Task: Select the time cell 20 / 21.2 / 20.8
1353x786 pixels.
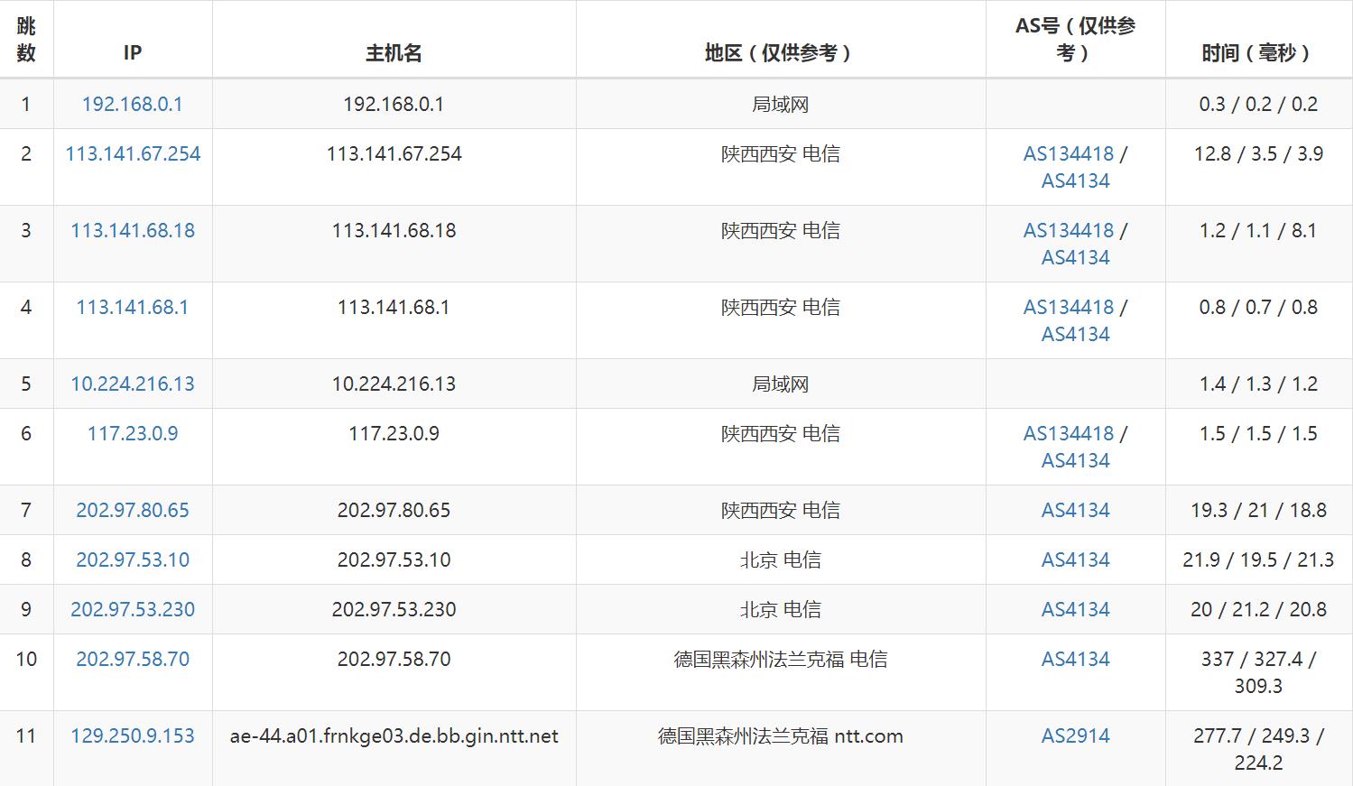Action: tap(1259, 609)
